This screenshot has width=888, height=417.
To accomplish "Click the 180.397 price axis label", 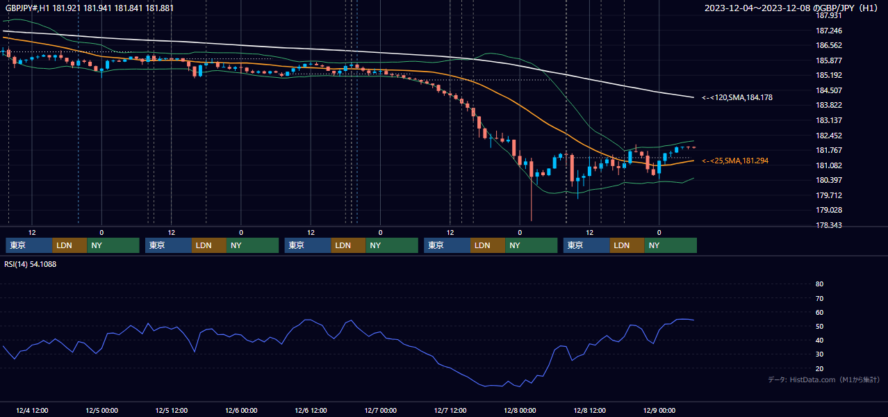I will 829,181.
